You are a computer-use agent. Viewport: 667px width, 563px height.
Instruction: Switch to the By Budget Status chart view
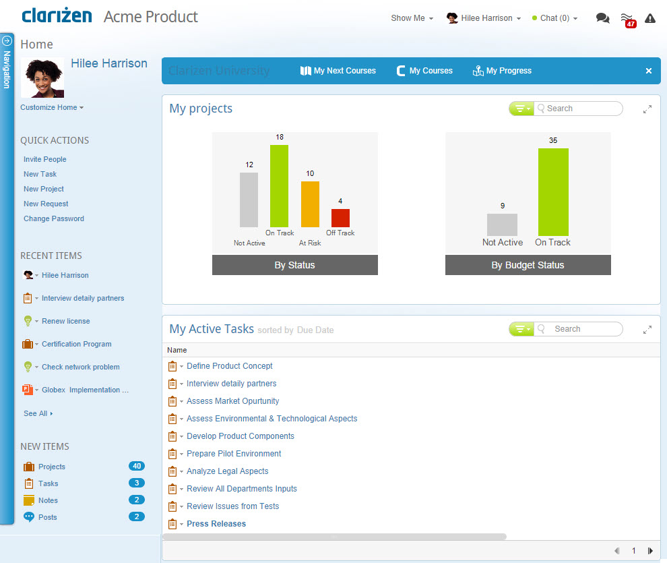coord(528,265)
